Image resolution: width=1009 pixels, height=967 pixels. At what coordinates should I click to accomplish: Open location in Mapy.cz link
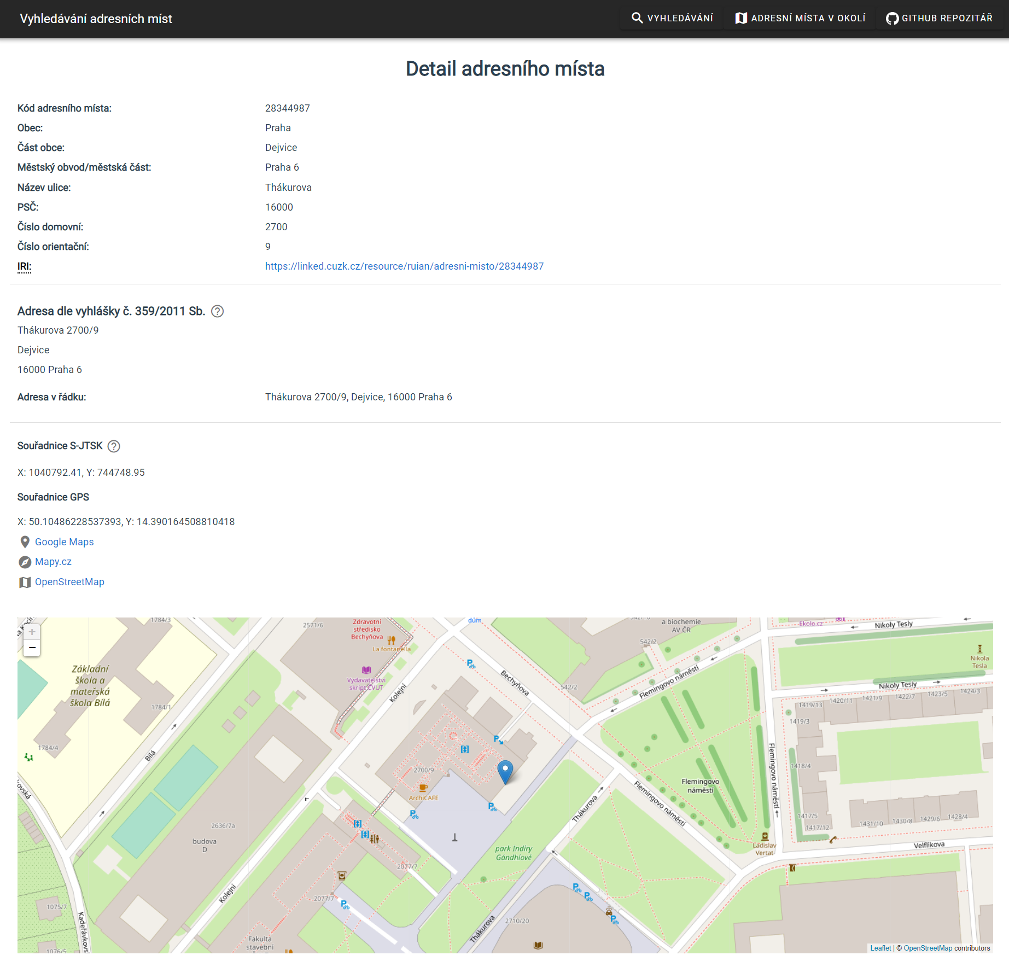[53, 562]
